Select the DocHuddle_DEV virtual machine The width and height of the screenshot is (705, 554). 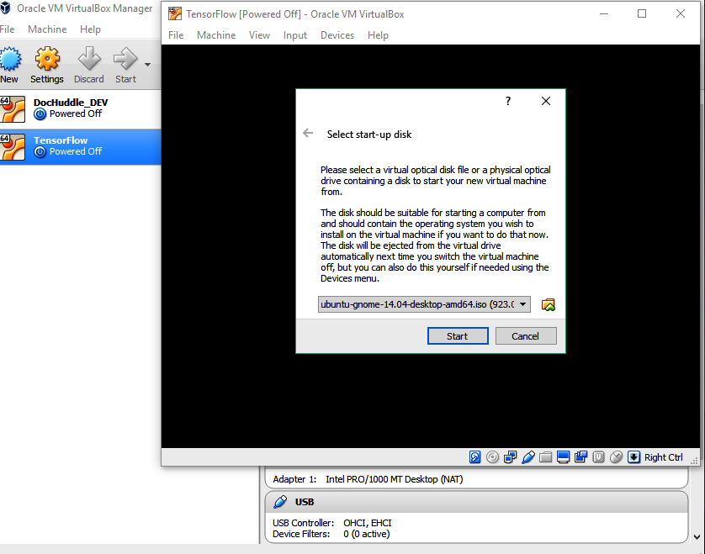[x=81, y=109]
